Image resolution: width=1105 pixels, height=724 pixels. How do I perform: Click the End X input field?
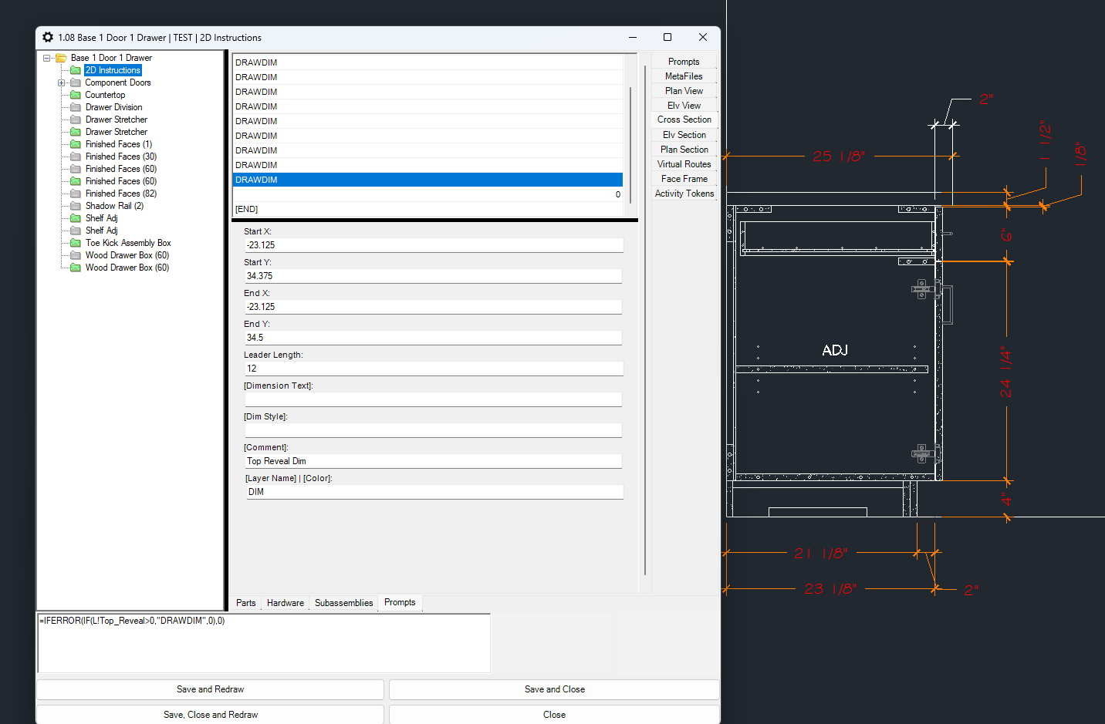[x=434, y=307]
